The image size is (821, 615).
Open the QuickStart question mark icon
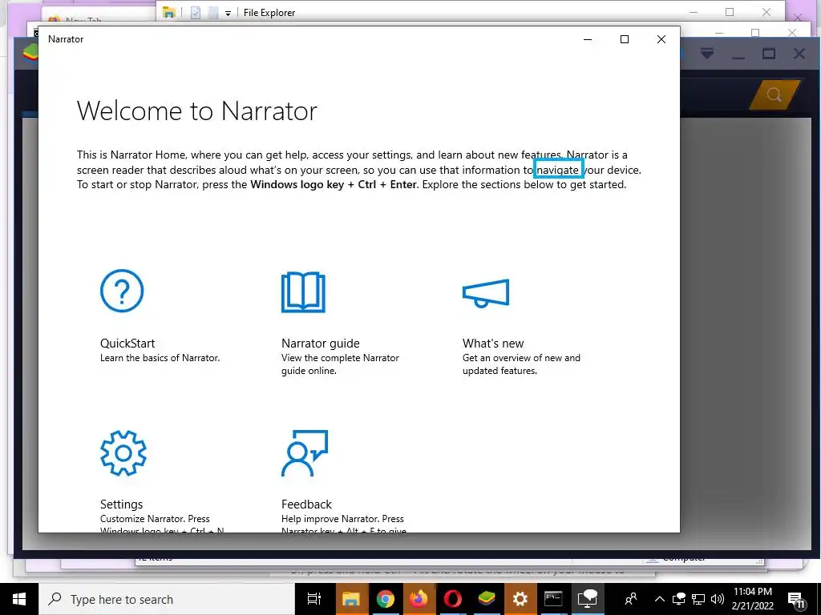click(x=122, y=291)
